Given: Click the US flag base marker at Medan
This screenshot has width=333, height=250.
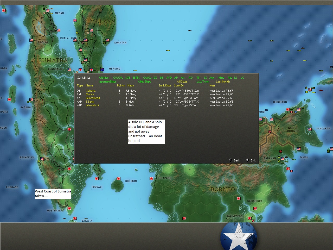Looking at the screenshot, I should tap(48, 11).
